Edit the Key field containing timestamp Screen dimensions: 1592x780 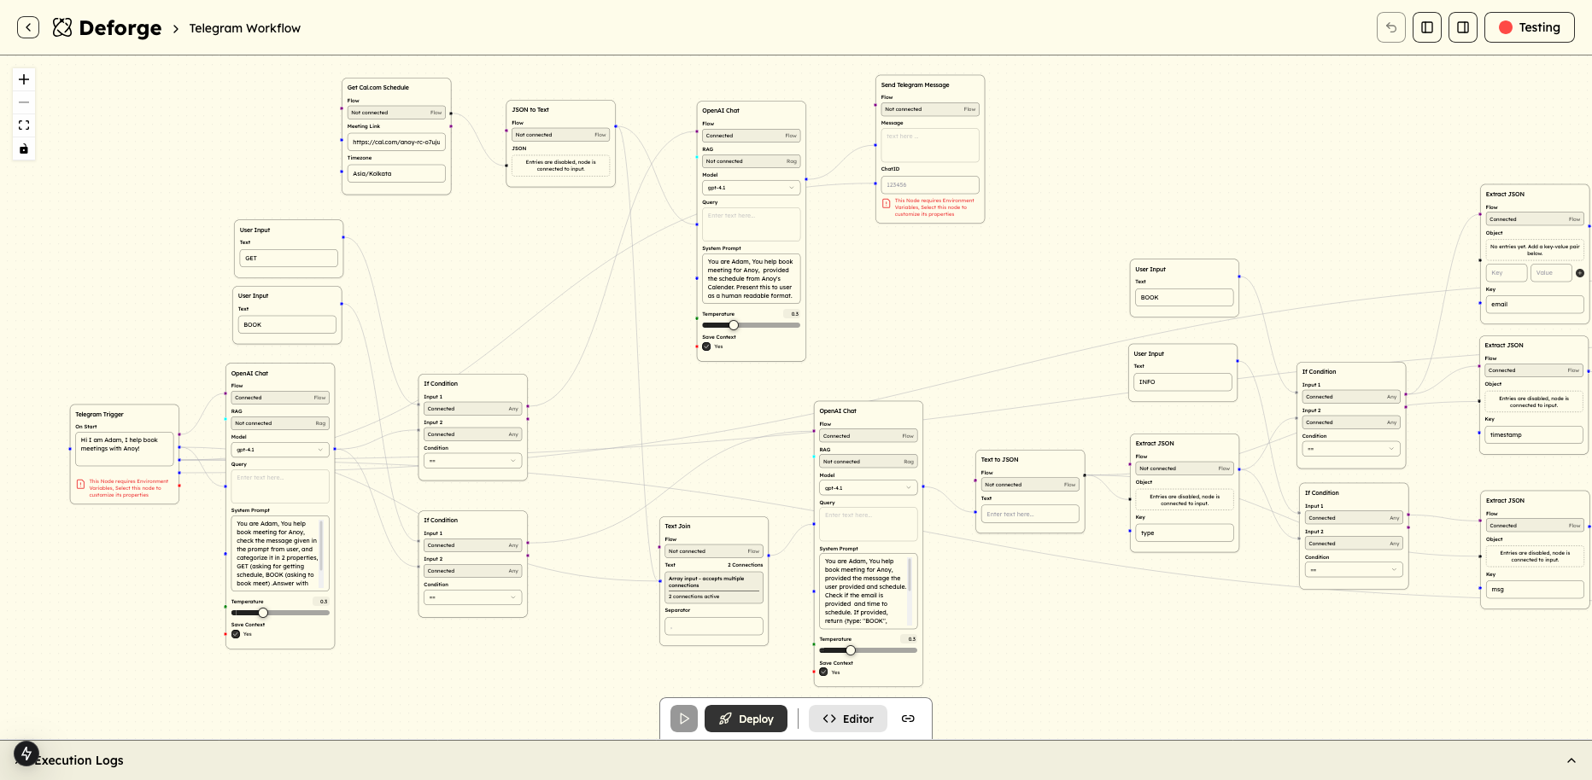1534,434
